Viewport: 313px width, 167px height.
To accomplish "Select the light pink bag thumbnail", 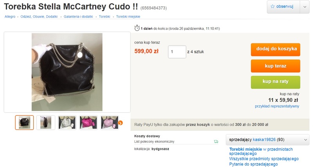I will [110, 122].
